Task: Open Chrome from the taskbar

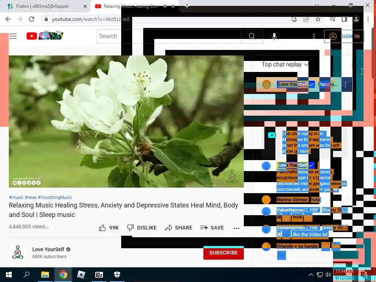Action: [63, 275]
